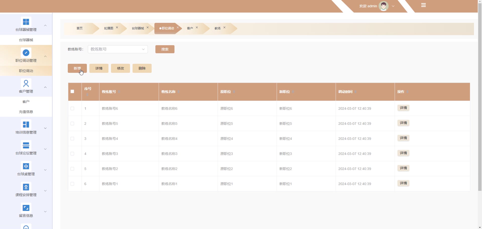Sort by 原职位 column icon

click(234, 92)
